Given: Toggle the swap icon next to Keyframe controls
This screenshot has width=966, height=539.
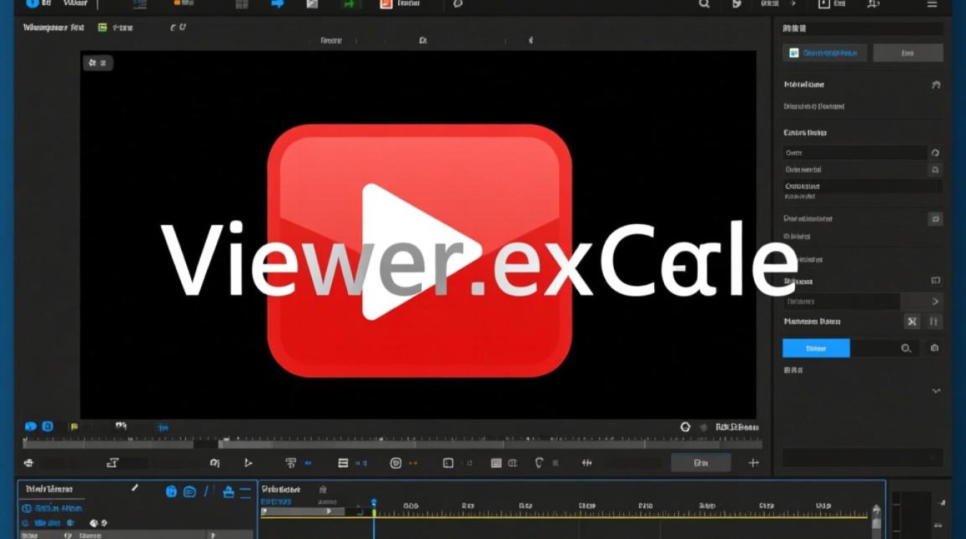Looking at the screenshot, I should [x=911, y=321].
